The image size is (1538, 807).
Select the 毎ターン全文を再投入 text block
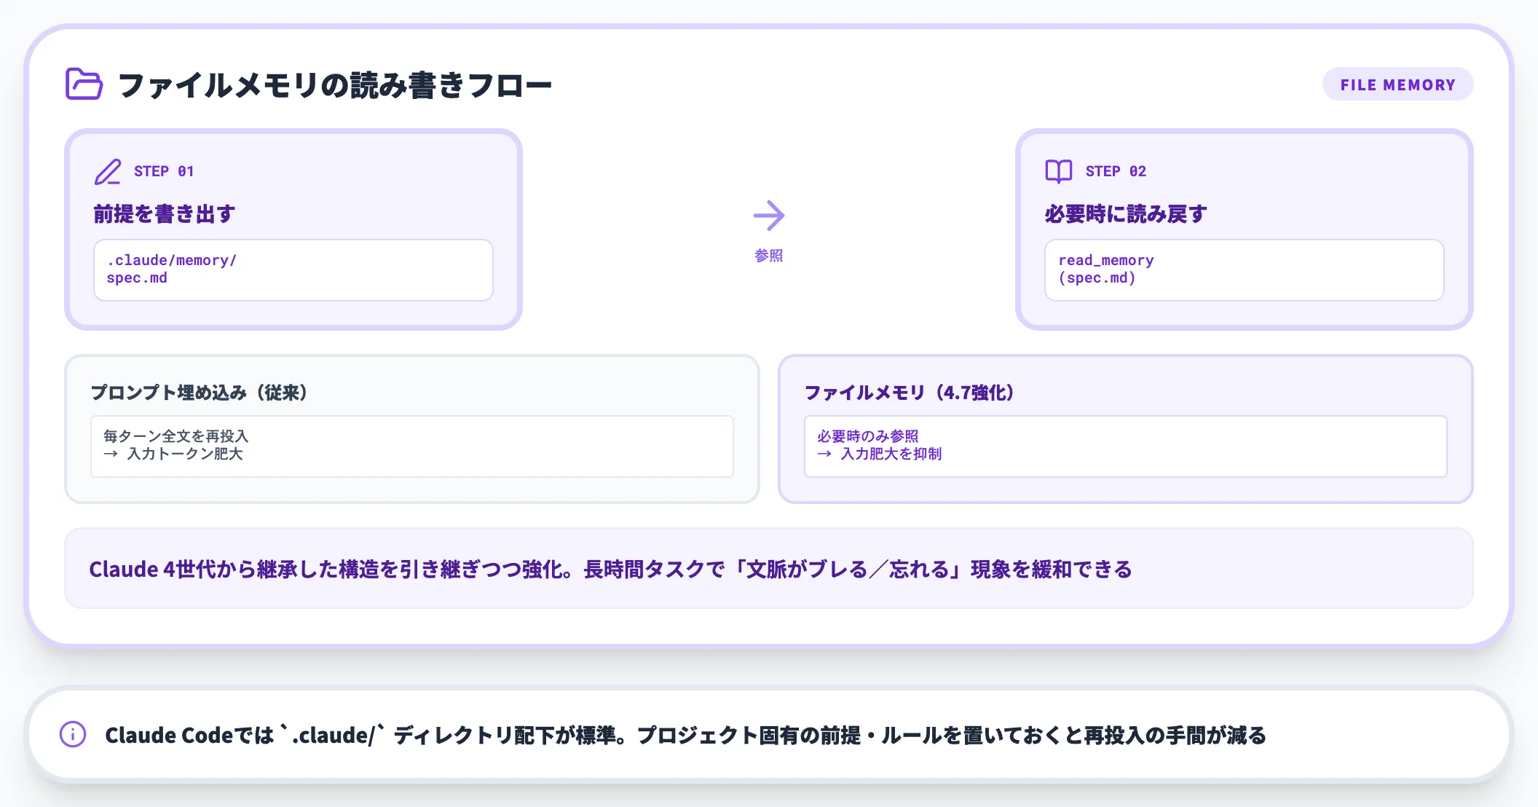coord(411,445)
